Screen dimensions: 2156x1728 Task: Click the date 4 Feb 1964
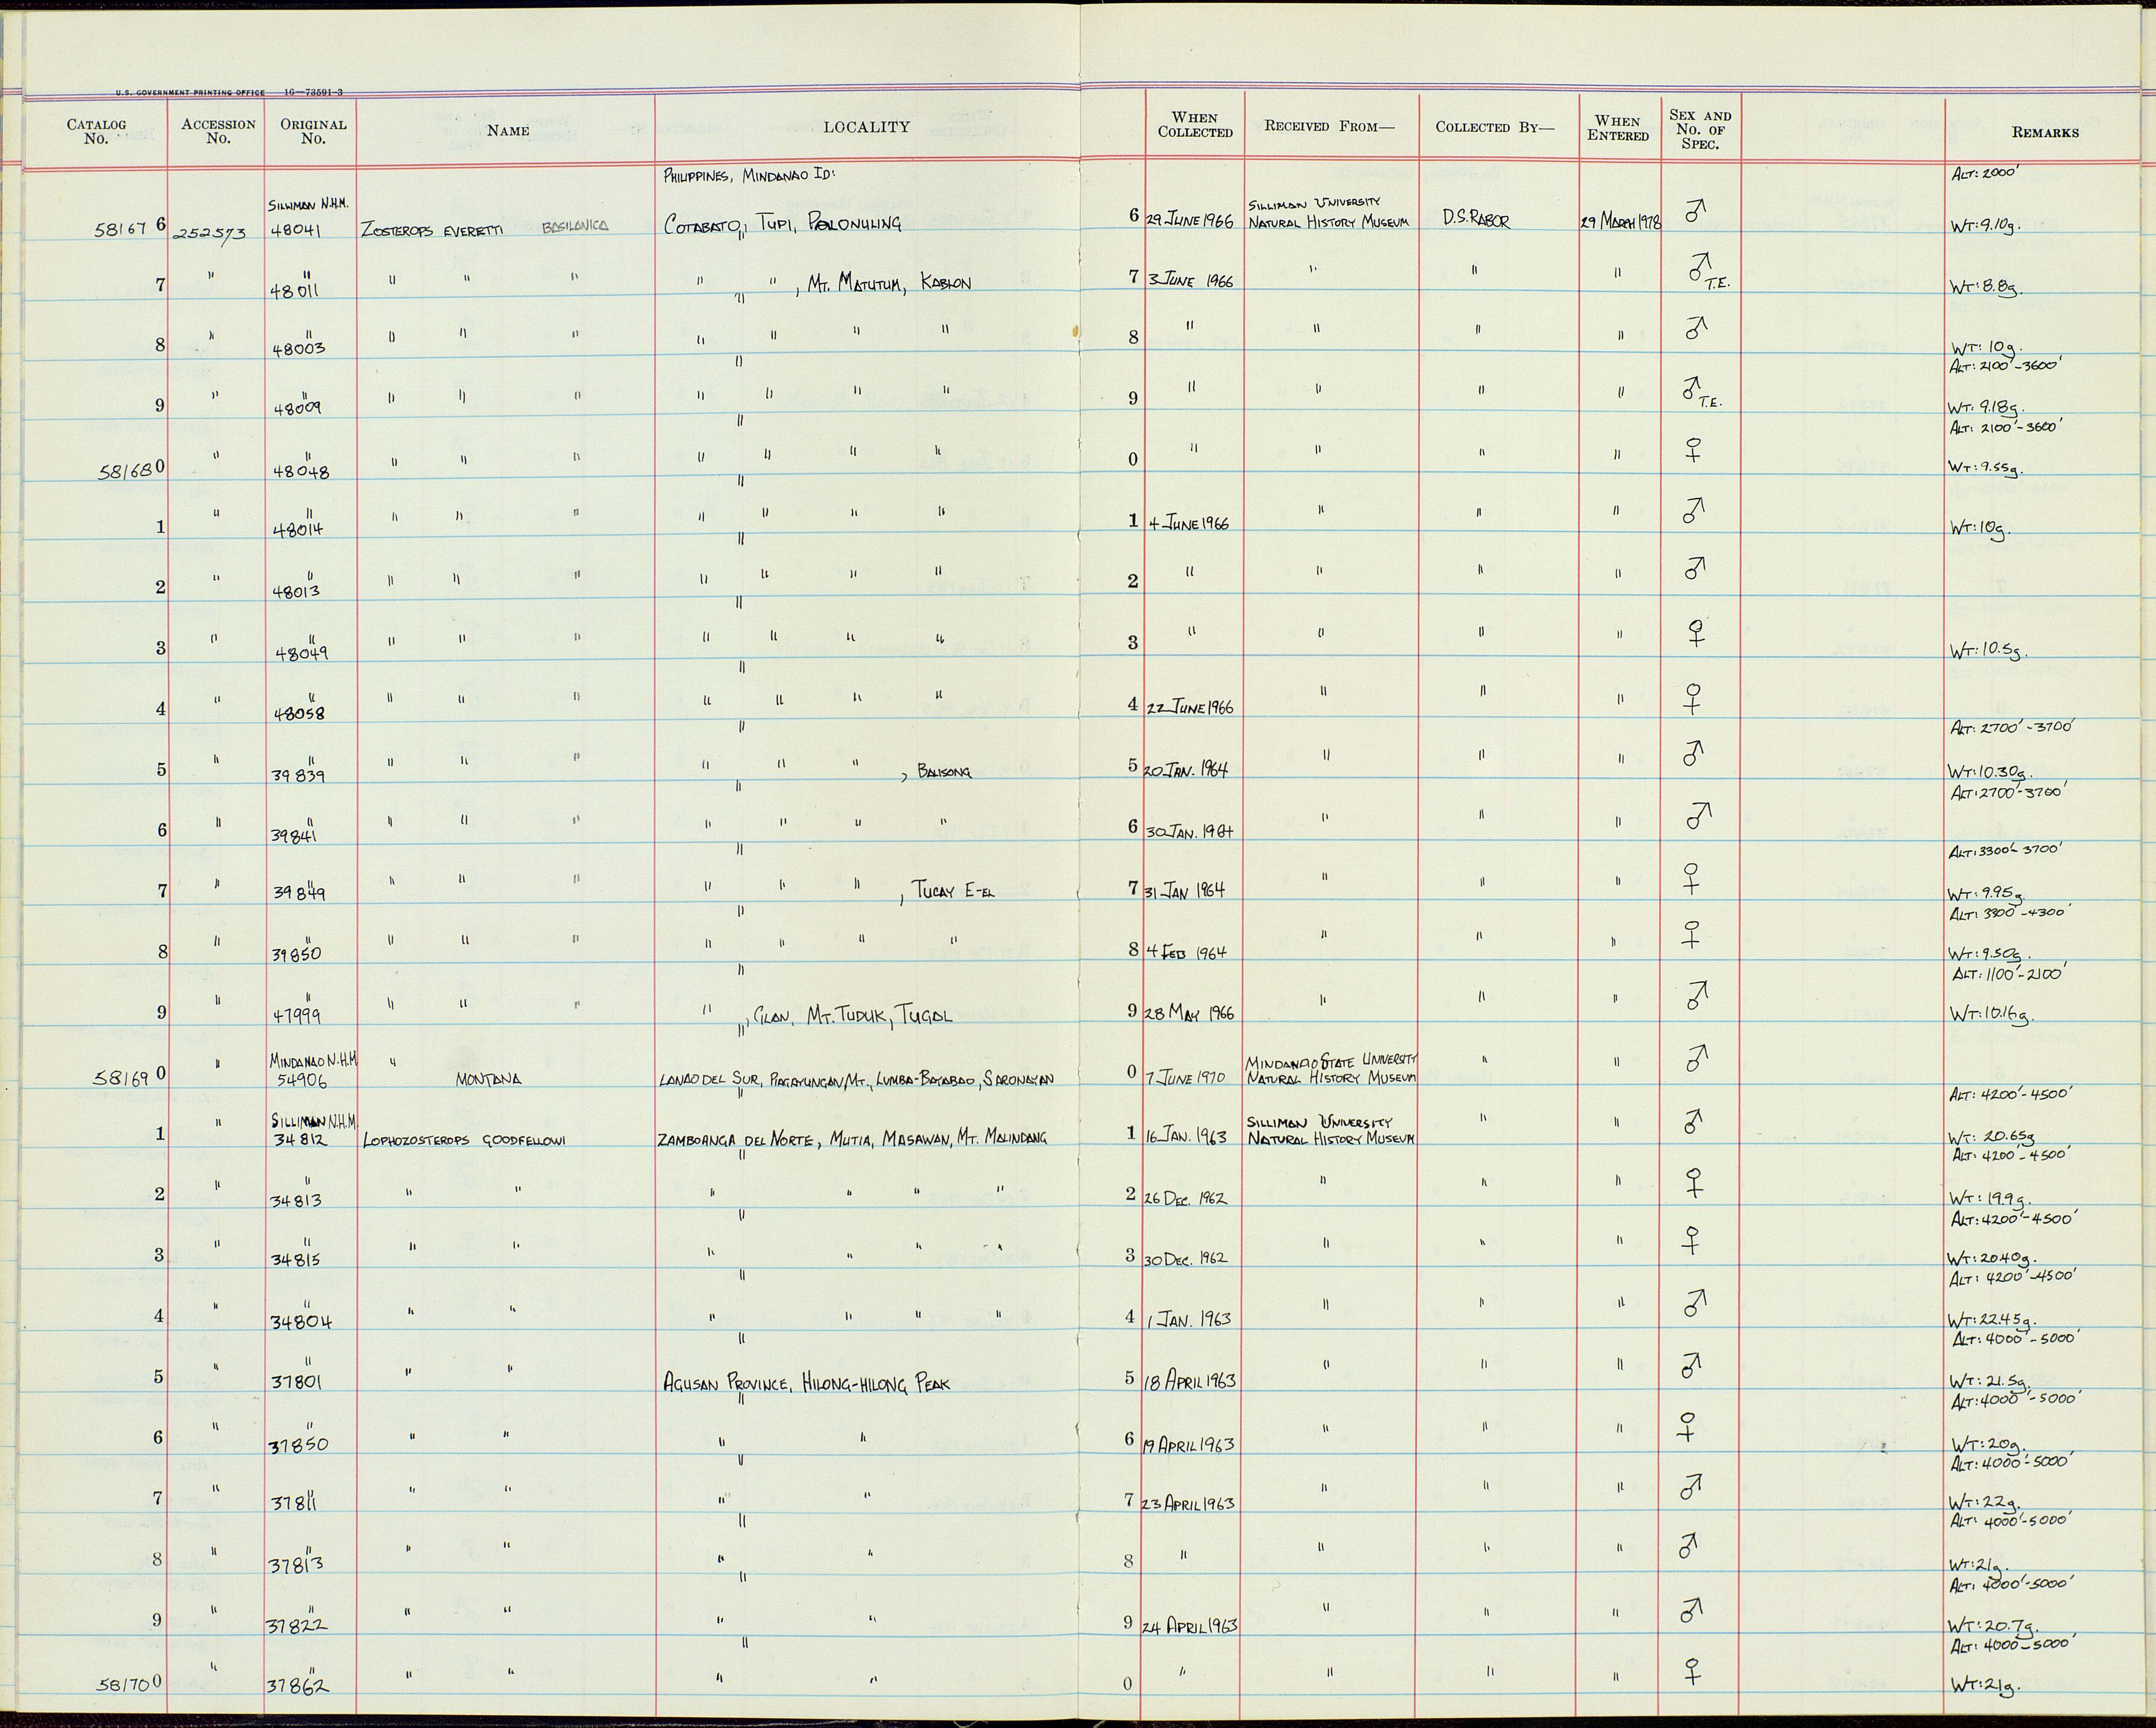[1186, 952]
